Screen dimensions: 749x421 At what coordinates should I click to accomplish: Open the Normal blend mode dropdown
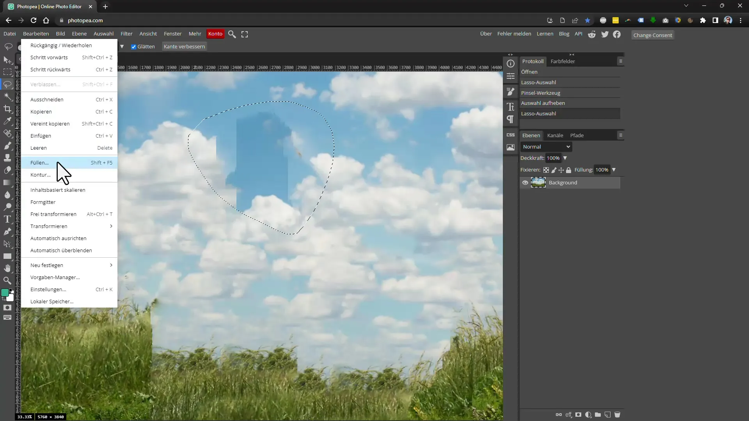click(546, 147)
